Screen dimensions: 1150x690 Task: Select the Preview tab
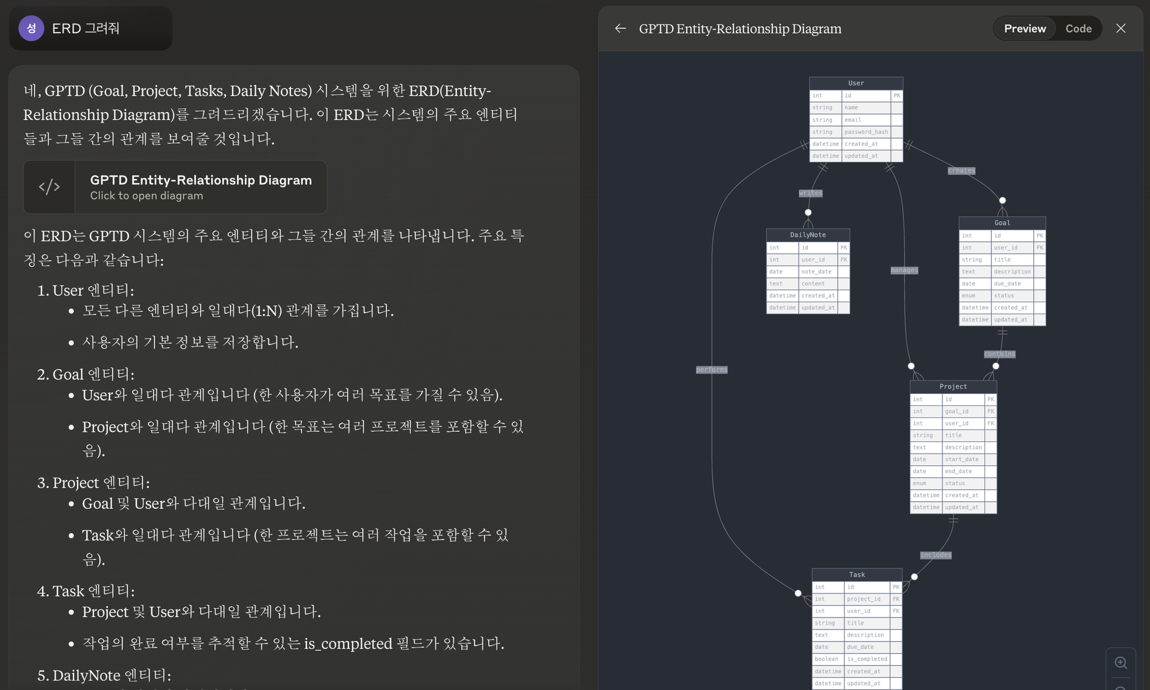[x=1025, y=28]
